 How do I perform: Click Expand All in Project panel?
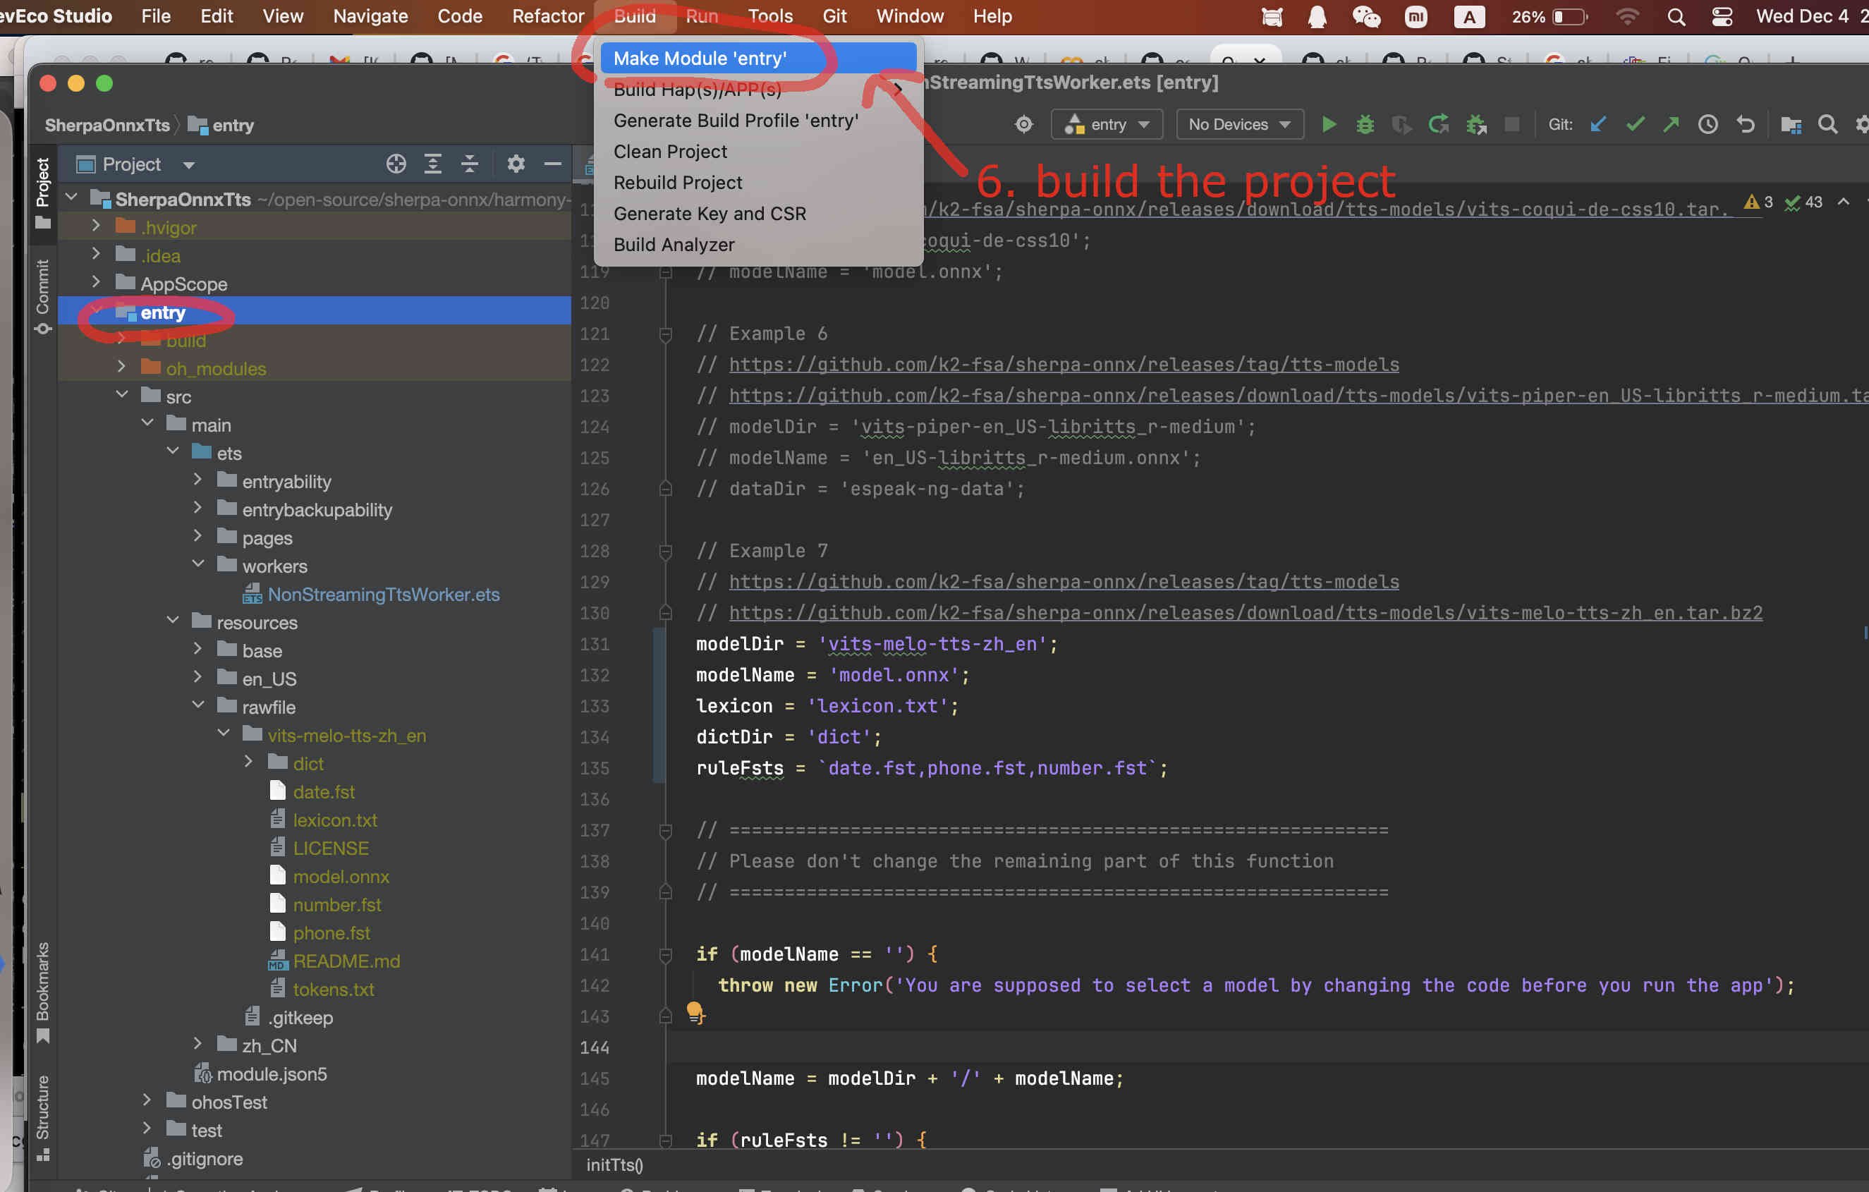click(432, 164)
